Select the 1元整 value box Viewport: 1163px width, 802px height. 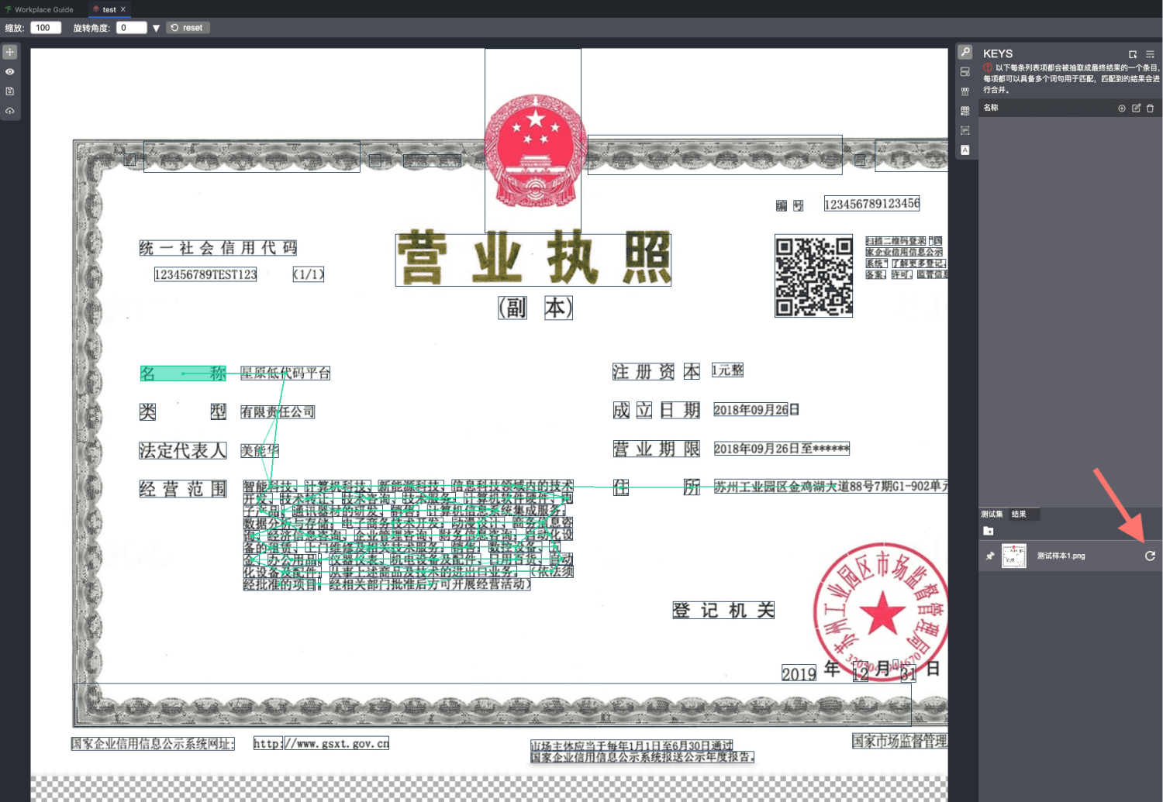pos(727,370)
